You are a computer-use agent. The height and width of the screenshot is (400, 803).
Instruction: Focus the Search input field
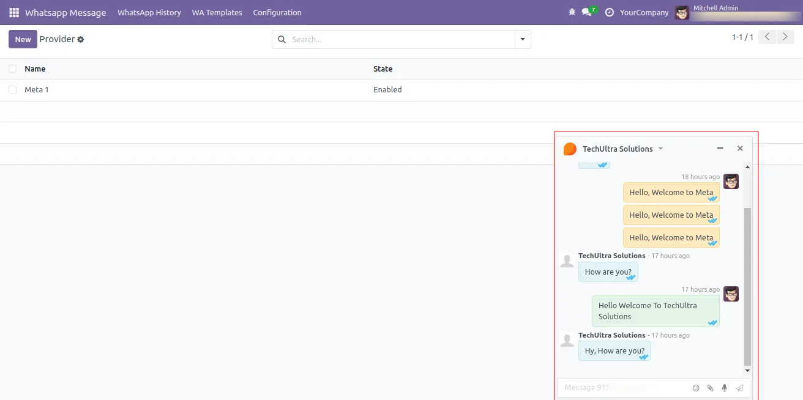(x=401, y=40)
